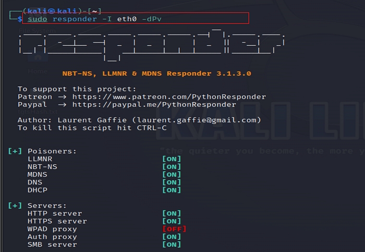This screenshot has width=365, height=252.
Task: Click the red [OFF] status for WPAD proxy
Action: [174, 229]
